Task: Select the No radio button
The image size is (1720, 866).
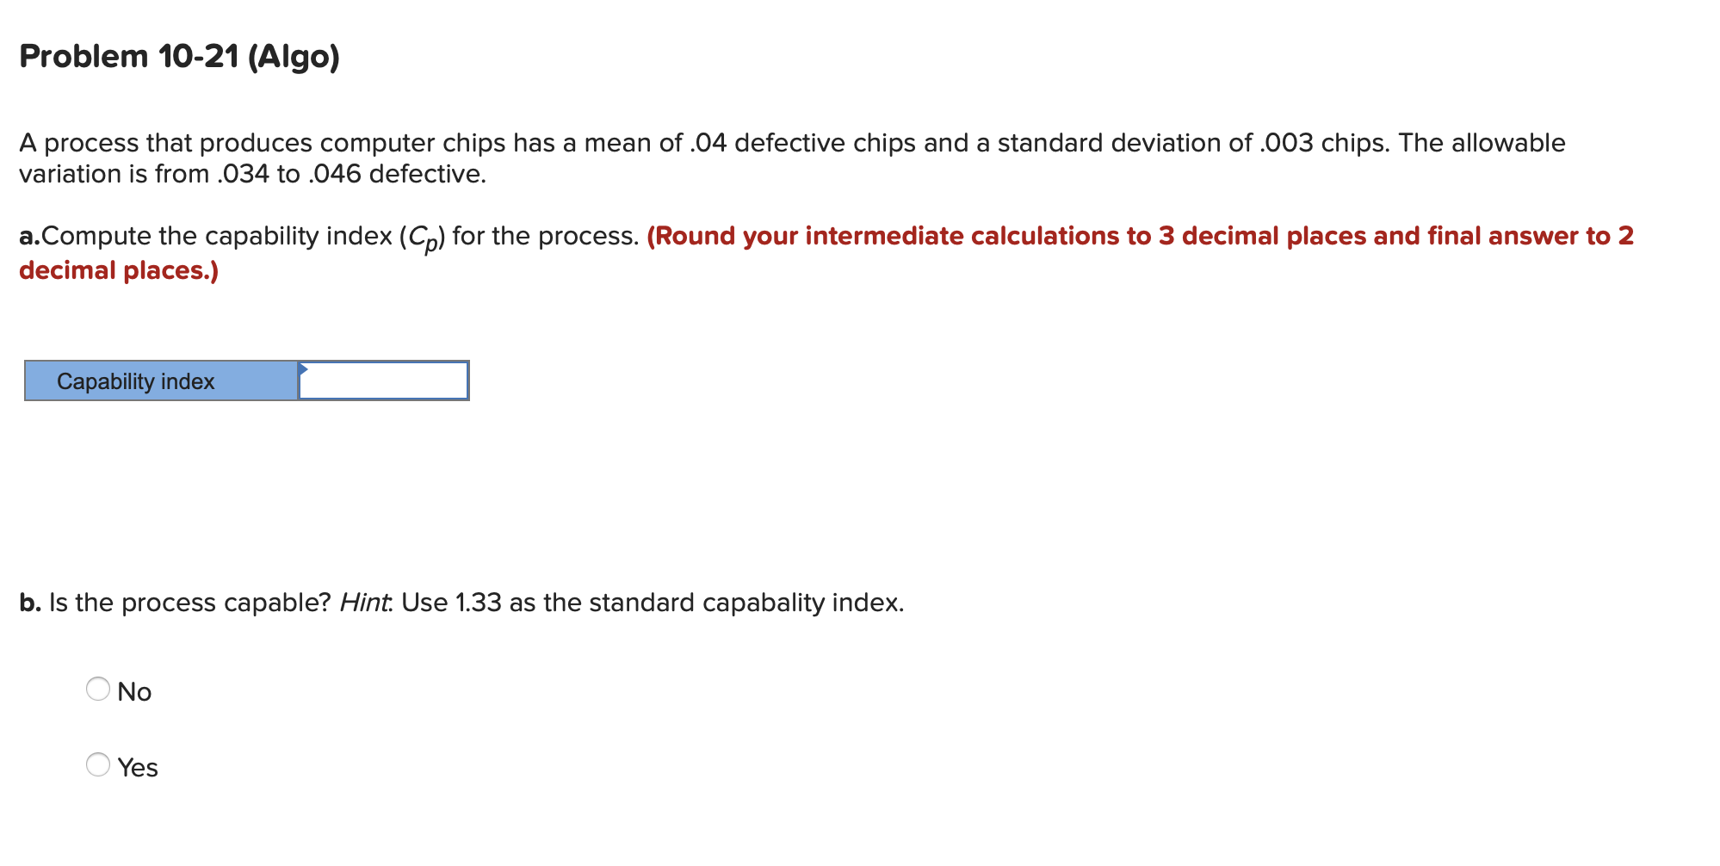Action: (98, 689)
